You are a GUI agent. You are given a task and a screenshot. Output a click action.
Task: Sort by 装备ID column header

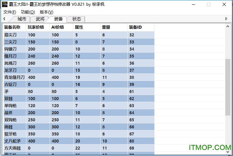pos(141,27)
